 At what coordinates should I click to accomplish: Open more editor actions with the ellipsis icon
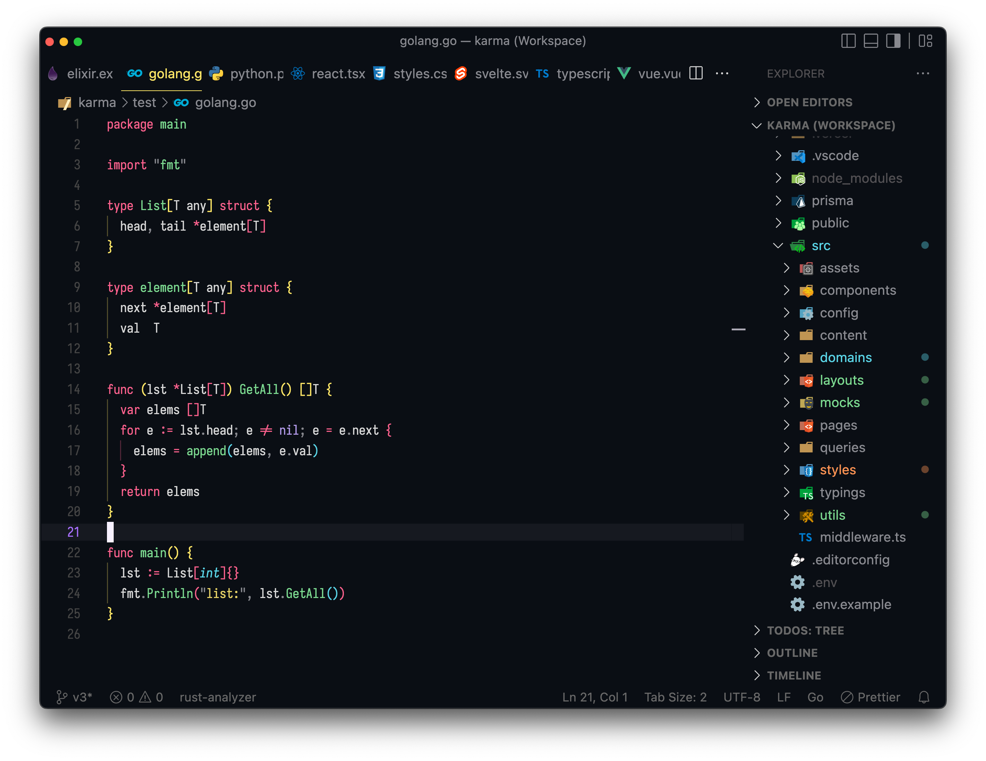722,74
